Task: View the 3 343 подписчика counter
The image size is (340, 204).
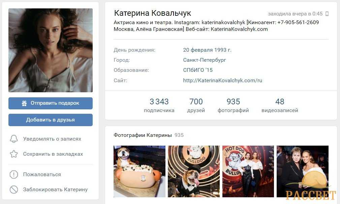Action: tap(159, 105)
